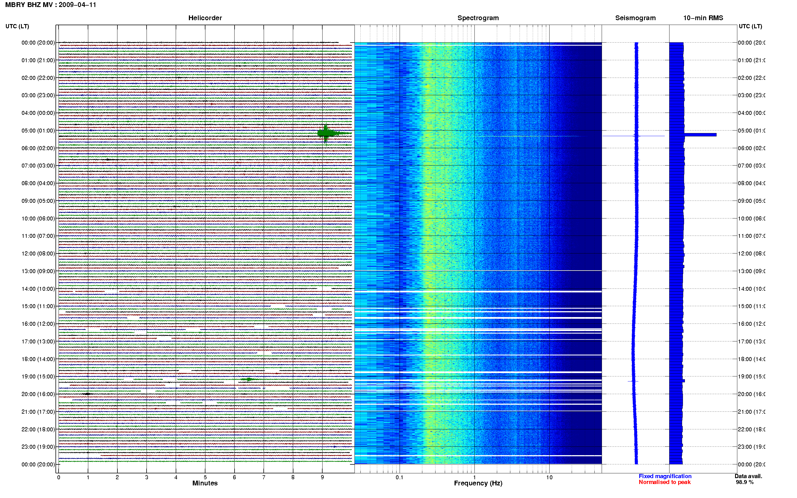797x498 pixels.
Task: Click the left '11:00 (07:00)' time label
Action: click(x=38, y=236)
